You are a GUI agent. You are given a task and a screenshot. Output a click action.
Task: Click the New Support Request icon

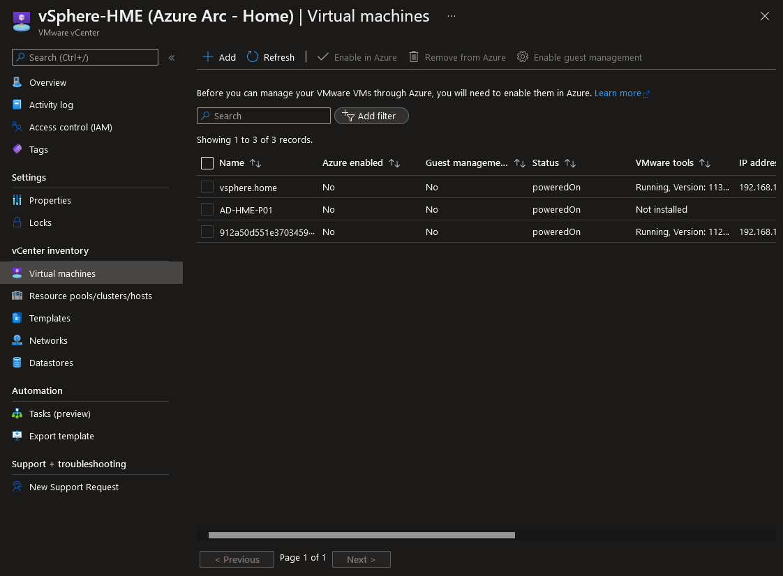click(17, 487)
